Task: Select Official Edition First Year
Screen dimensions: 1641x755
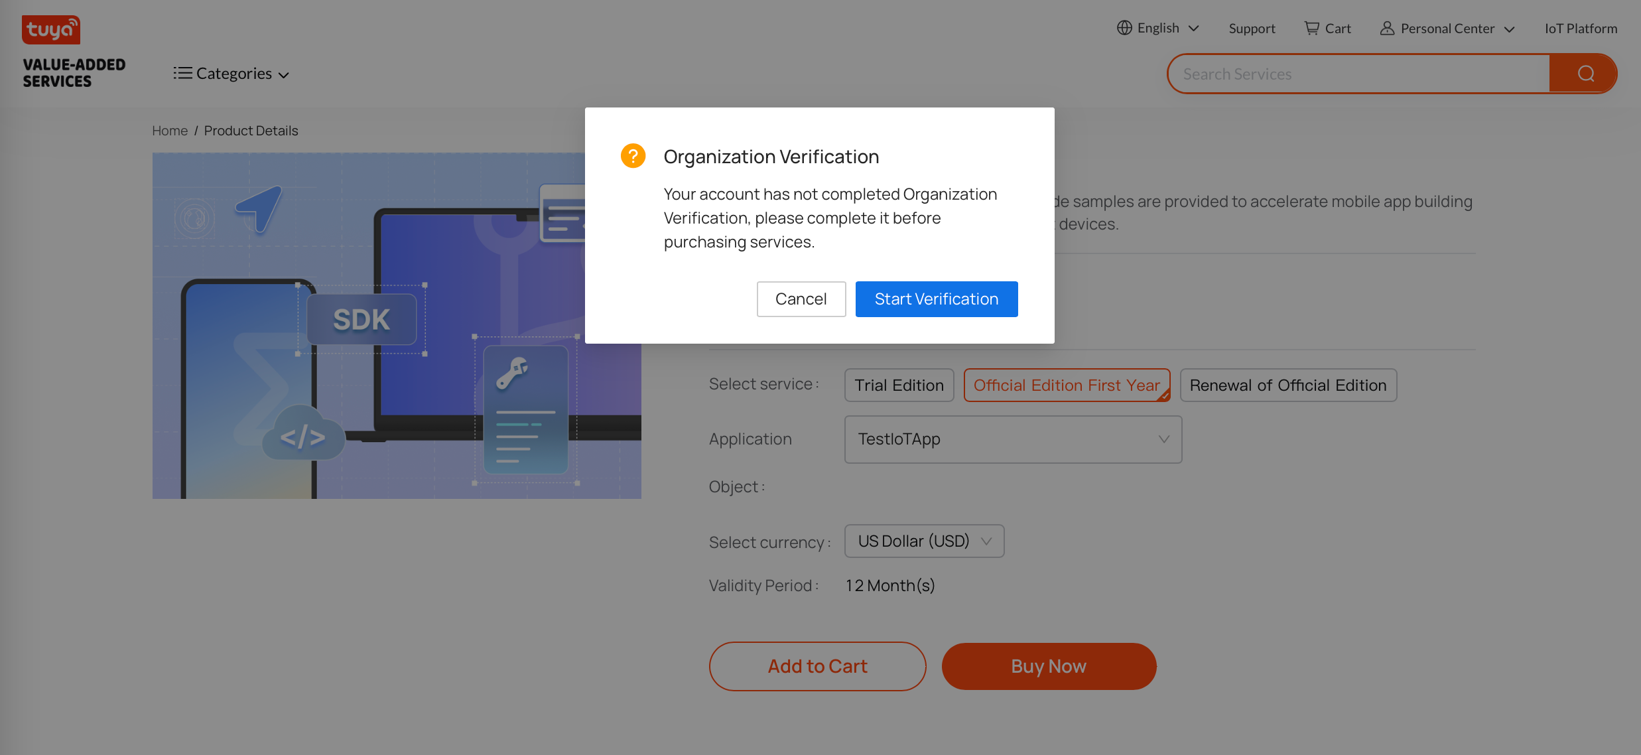Action: coord(1066,385)
